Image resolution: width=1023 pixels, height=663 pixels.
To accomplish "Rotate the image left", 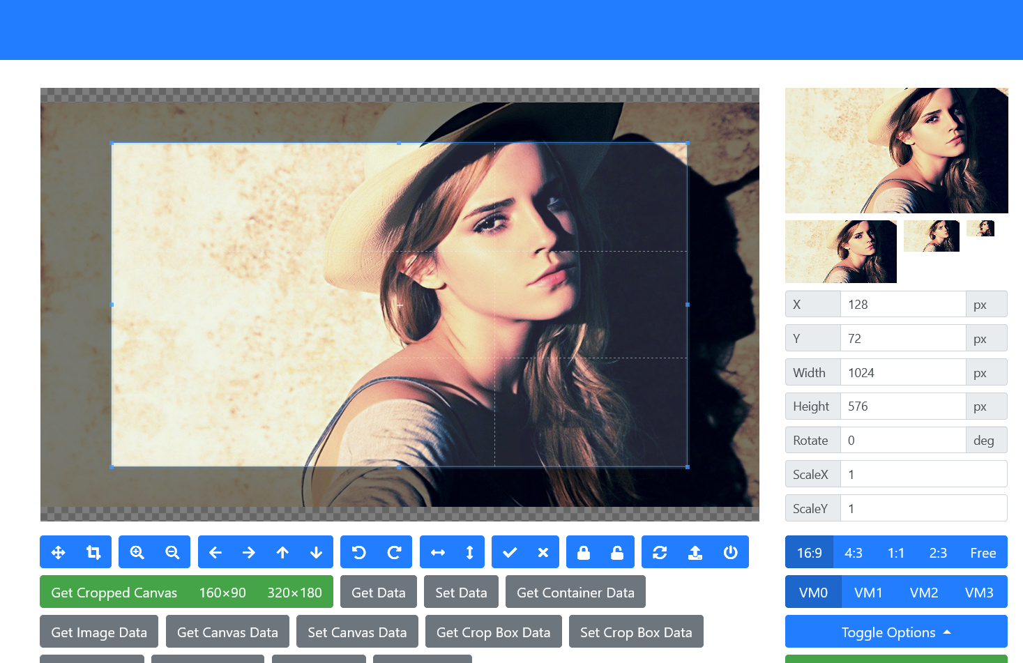I will [x=358, y=551].
